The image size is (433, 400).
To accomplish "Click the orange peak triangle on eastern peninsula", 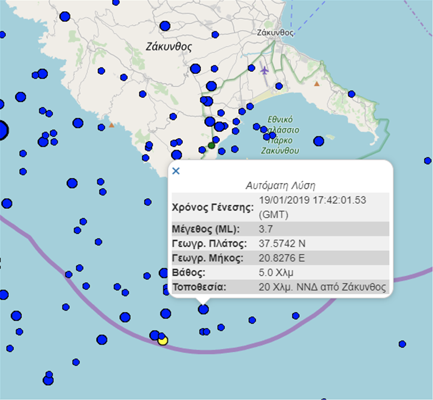I will coord(317,84).
